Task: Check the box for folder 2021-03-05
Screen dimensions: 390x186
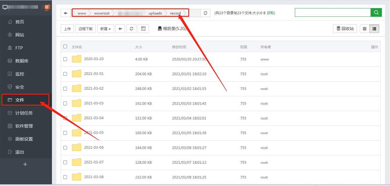Action: point(65,133)
